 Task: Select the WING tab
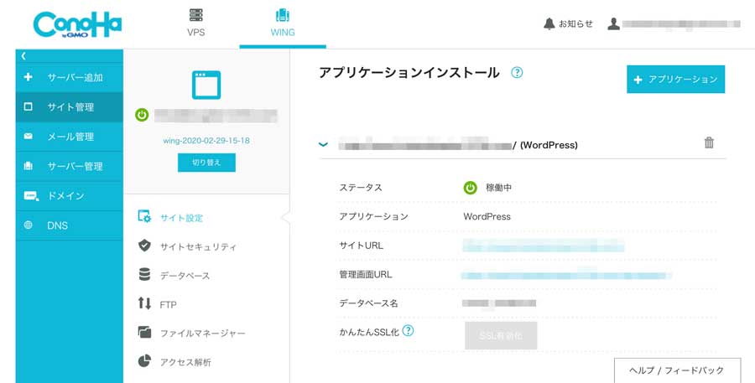(283, 23)
